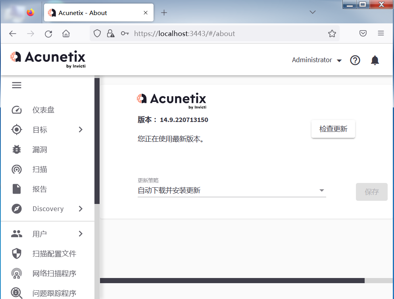Open the notifications bell
The width and height of the screenshot is (394, 299).
375,60
